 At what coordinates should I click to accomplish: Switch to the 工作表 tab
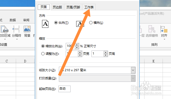click(89, 7)
